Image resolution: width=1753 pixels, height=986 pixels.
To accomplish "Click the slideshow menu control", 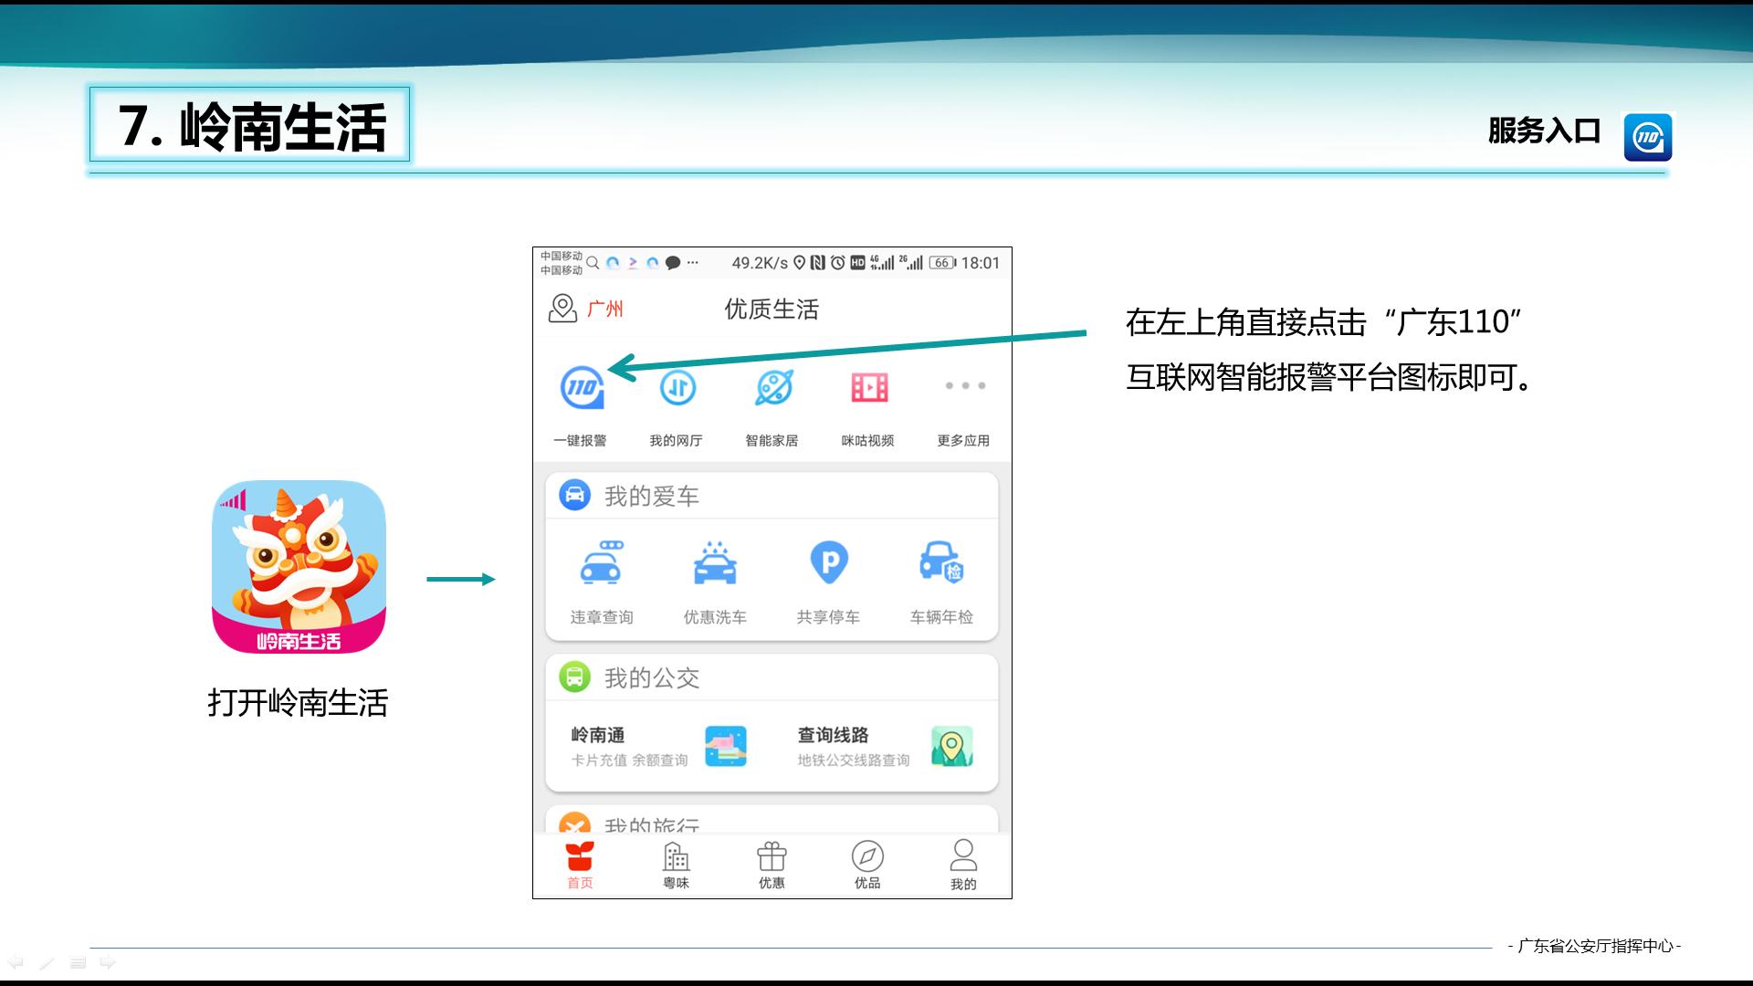I will click(78, 962).
